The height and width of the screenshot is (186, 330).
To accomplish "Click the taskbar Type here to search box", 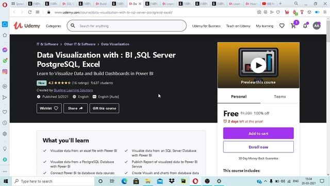I will click(x=53, y=181).
